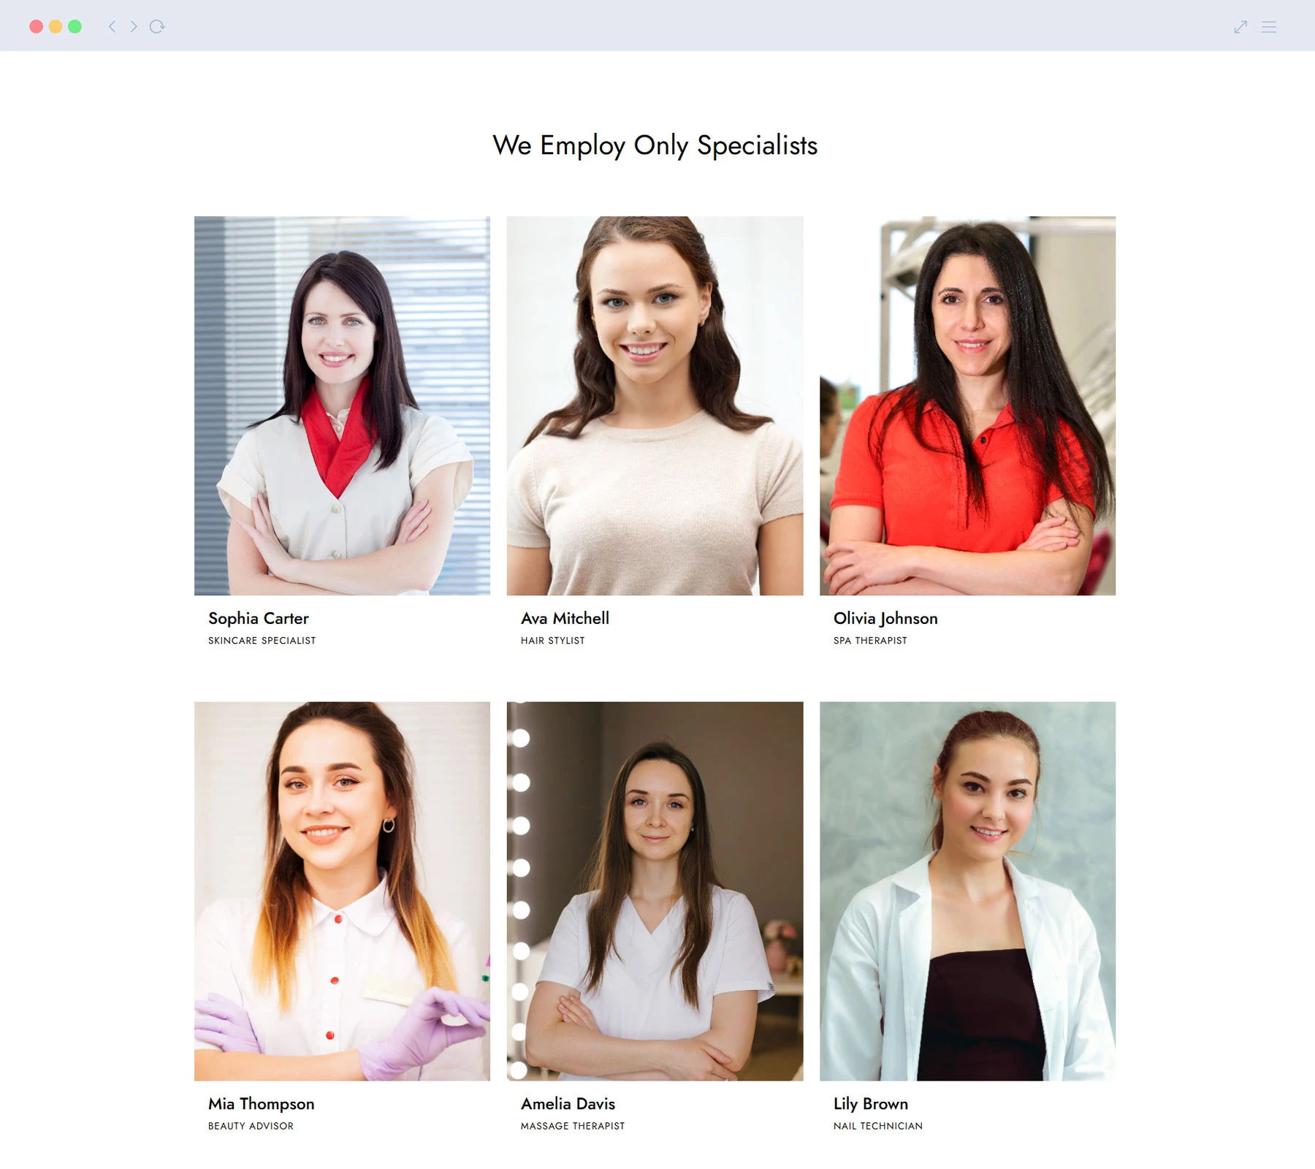
Task: Click the Ava Mitchell name link
Action: coord(565,618)
